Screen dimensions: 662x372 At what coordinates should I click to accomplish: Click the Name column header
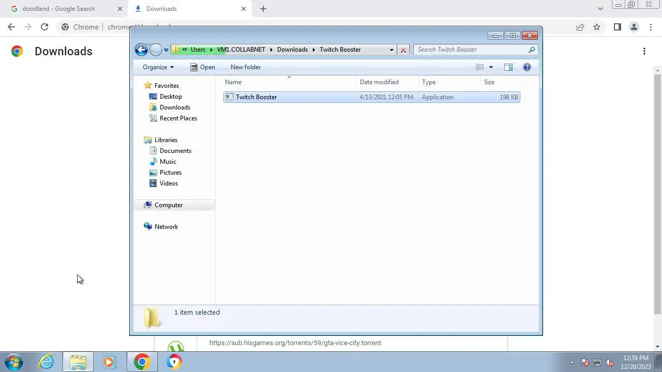tap(290, 82)
